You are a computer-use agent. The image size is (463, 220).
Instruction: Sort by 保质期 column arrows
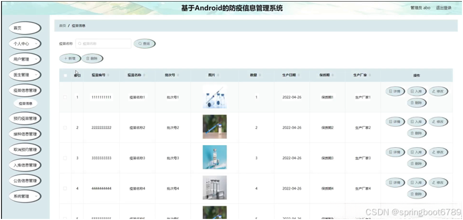click(x=333, y=75)
